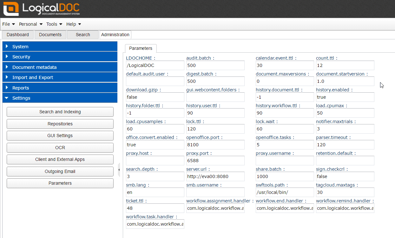The width and height of the screenshot is (395, 238).
Task: Click the document.startversion field
Action: click(345, 81)
